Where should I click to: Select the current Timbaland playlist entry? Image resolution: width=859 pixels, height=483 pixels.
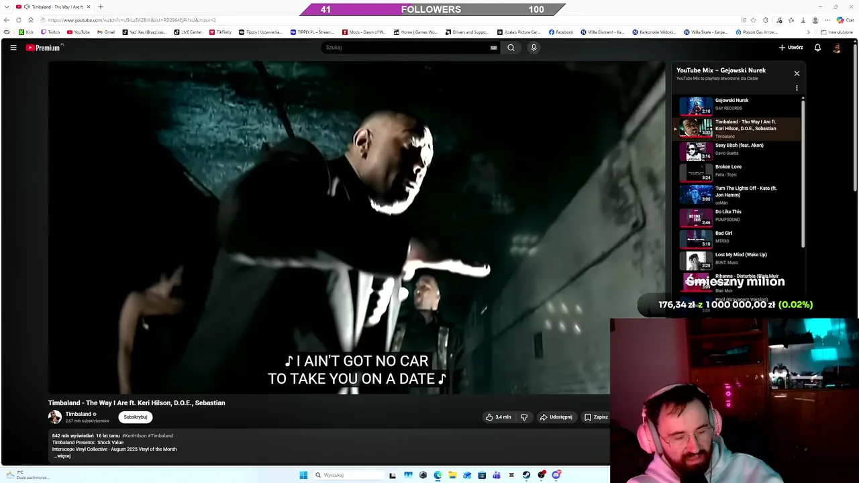738,128
